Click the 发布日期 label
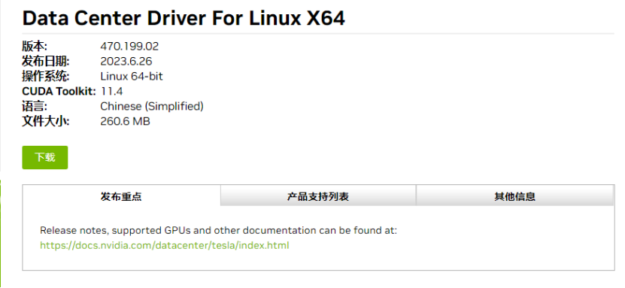 pos(45,62)
